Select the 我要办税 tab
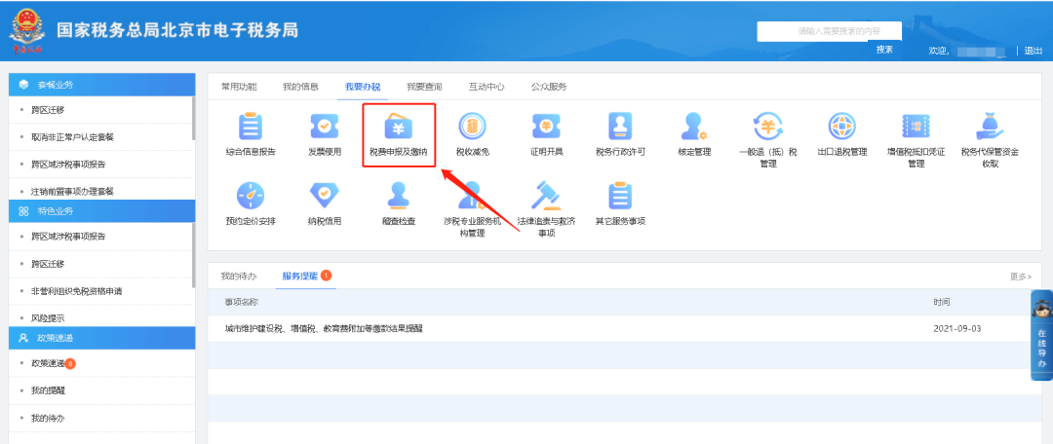This screenshot has height=444, width=1053. coord(363,88)
